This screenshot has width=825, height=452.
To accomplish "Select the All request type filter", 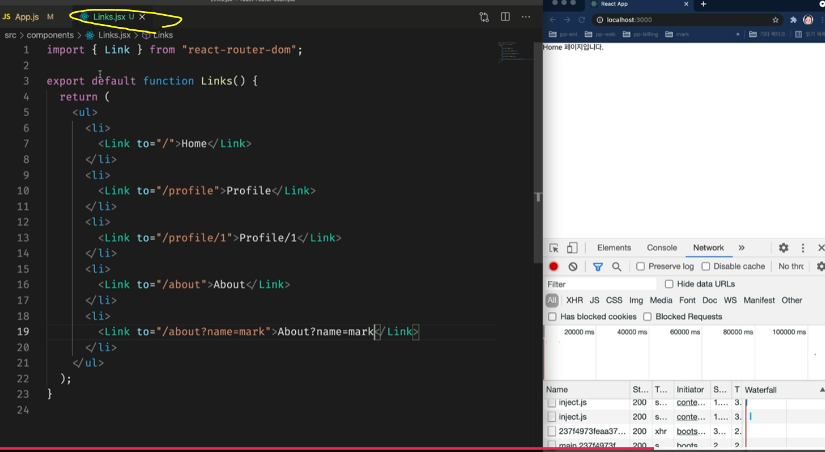I will point(552,300).
